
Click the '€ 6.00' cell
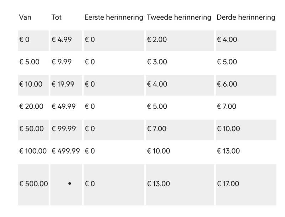coord(227,84)
